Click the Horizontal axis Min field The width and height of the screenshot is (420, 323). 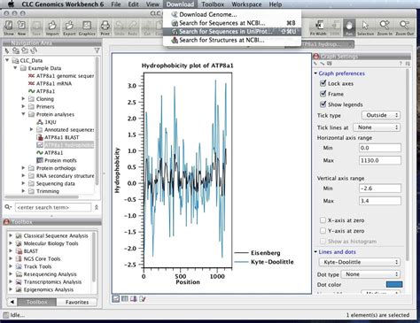pyautogui.click(x=380, y=148)
